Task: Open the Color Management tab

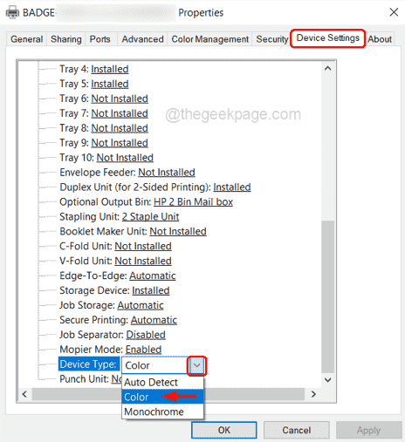Action: 209,39
